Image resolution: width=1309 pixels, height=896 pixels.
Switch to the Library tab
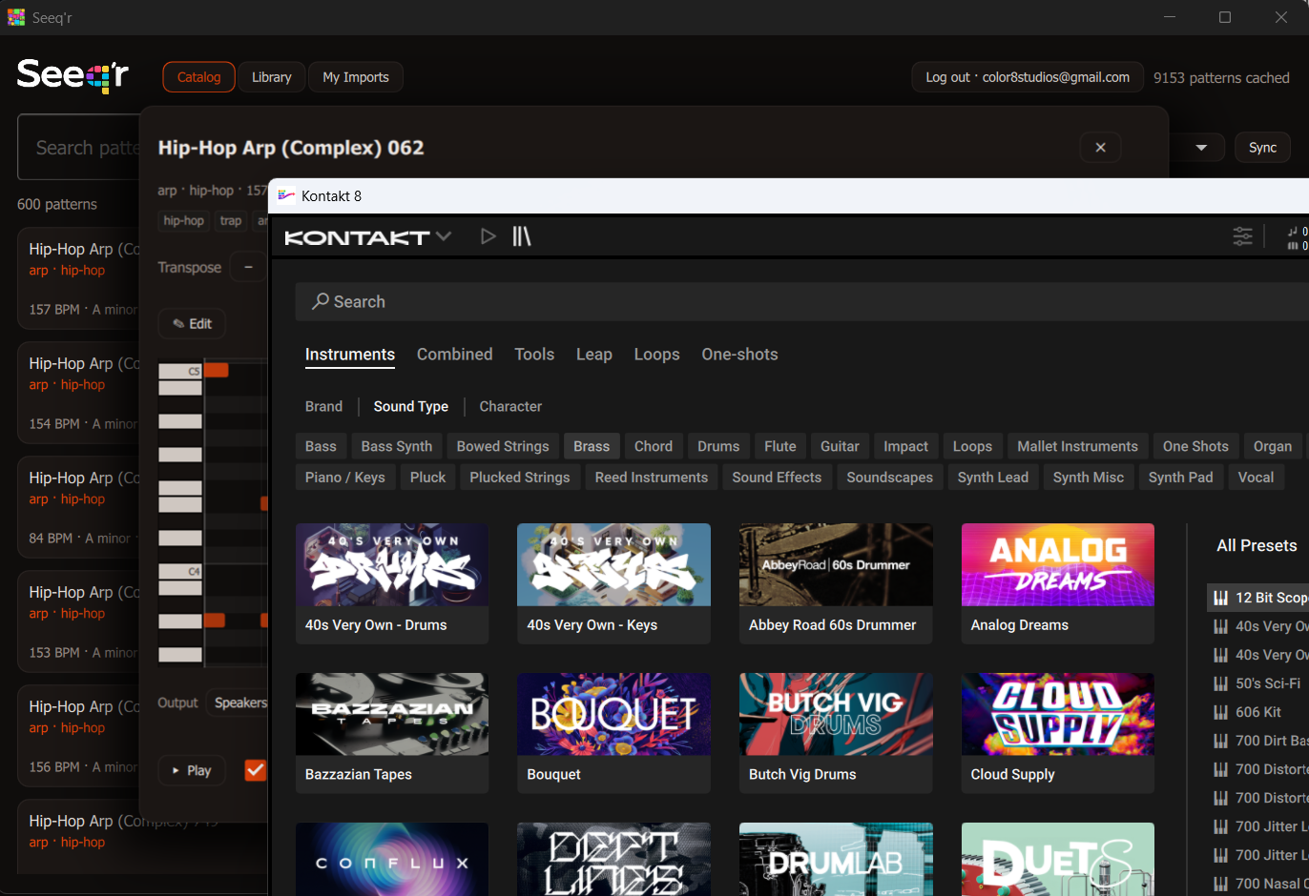pyautogui.click(x=272, y=77)
